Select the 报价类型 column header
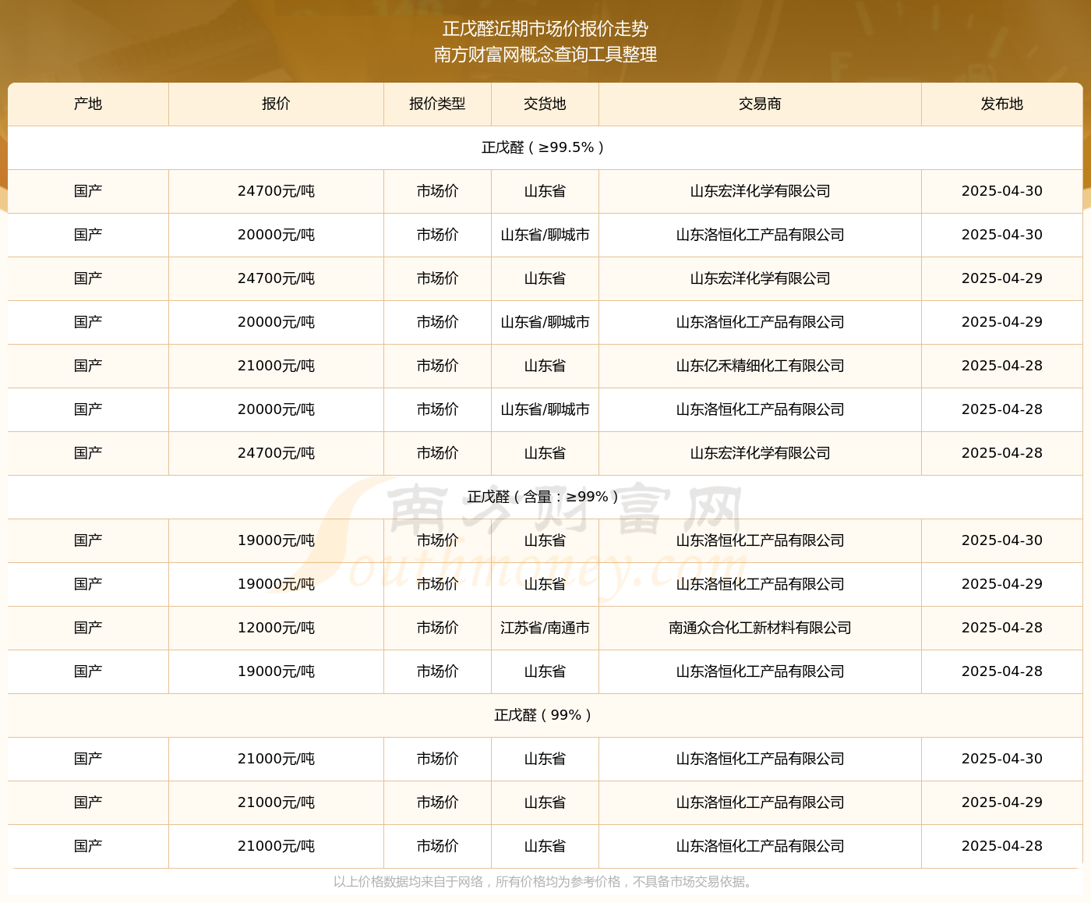The width and height of the screenshot is (1091, 903). click(x=437, y=104)
